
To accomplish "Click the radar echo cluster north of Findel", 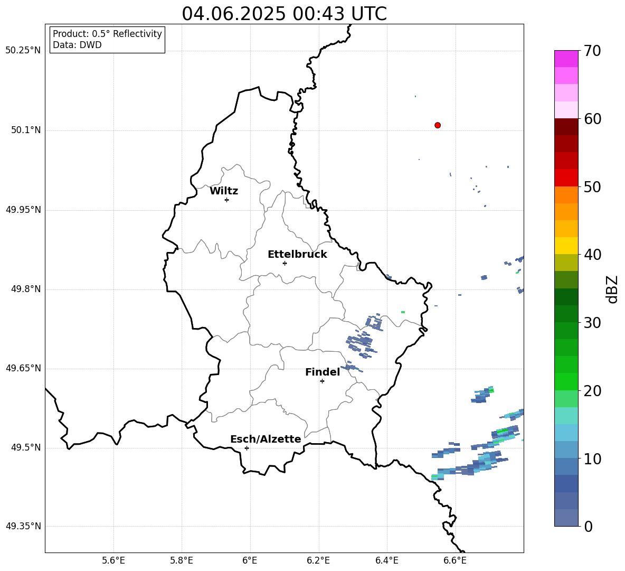I will click(361, 344).
